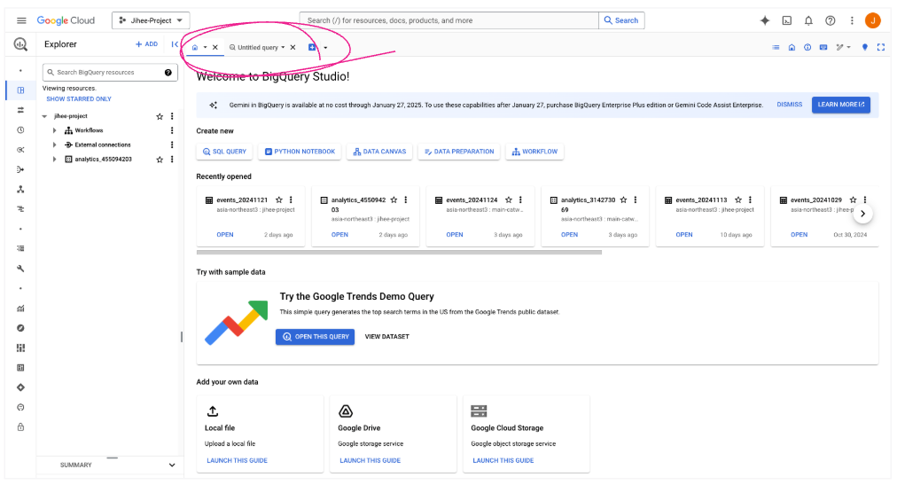Expand the analytics_455094203 dataset node
Screen dimensions: 897x485
pyautogui.click(x=54, y=160)
